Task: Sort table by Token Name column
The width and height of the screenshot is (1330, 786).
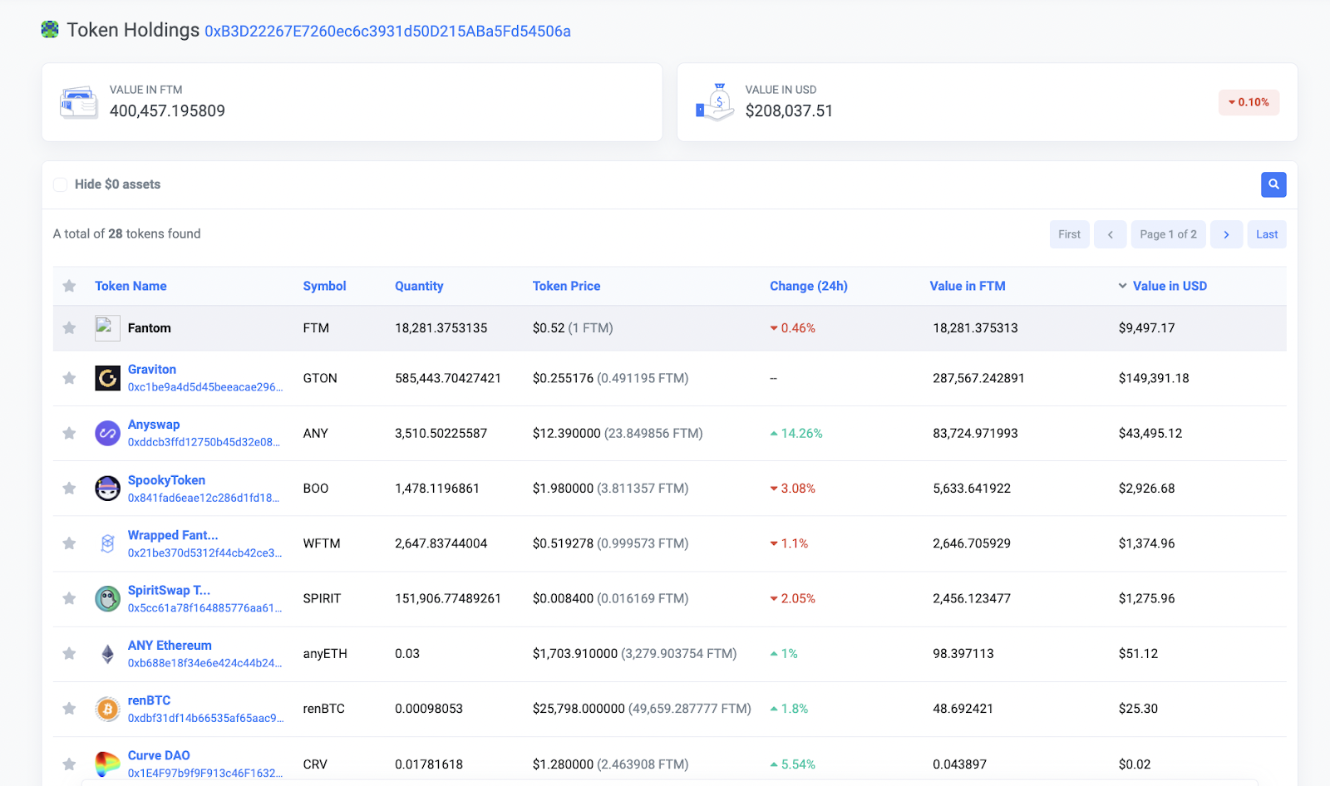Action: (131, 286)
